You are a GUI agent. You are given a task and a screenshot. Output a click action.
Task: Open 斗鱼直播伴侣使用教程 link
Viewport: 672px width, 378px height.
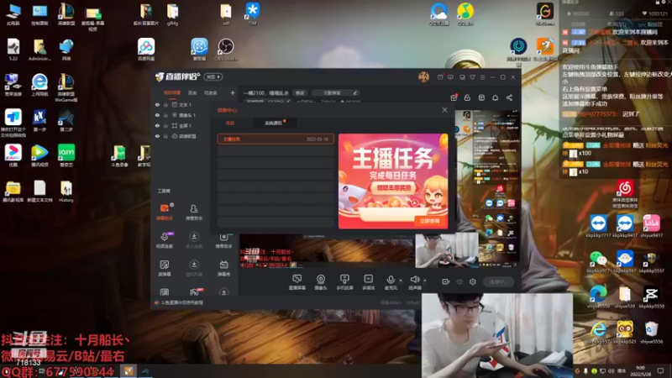click(181, 302)
